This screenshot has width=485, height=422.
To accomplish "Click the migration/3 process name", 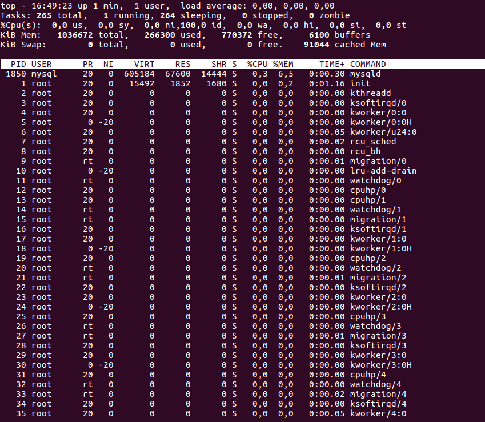I will 378,336.
